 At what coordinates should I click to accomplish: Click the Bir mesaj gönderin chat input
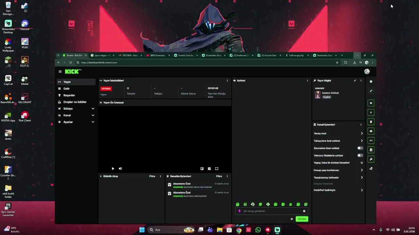(271, 211)
